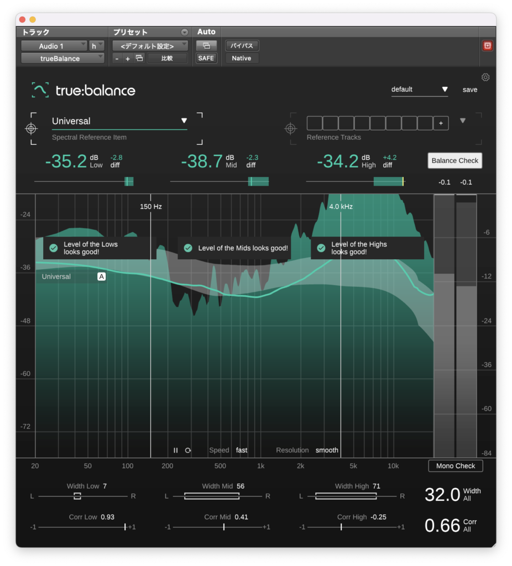Click the Lows check mark icon

tap(54, 248)
